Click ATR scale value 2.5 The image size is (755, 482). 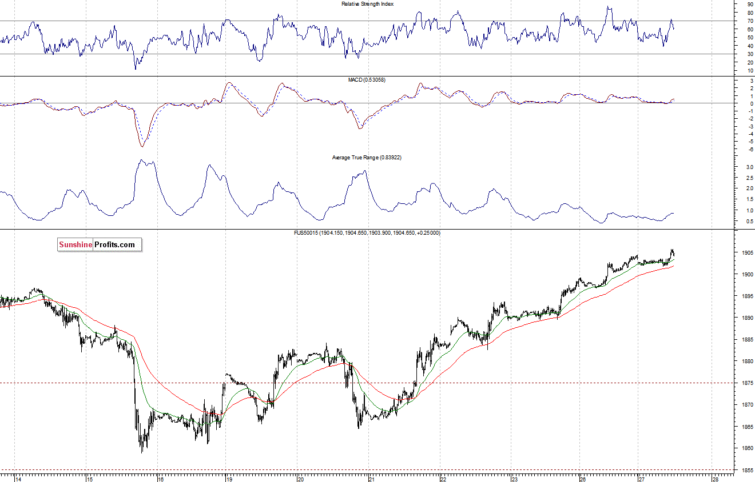click(749, 178)
